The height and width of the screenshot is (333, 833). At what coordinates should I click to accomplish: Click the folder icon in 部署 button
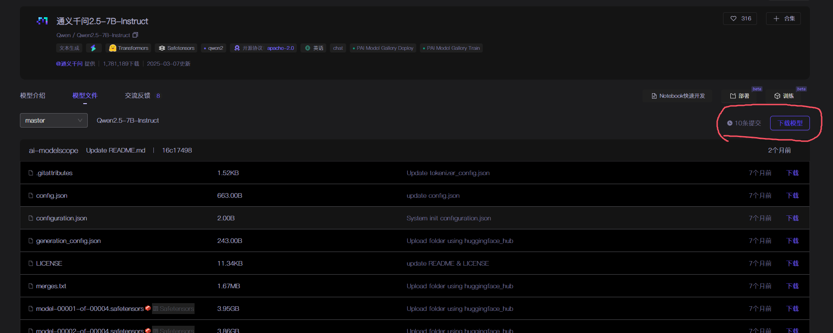733,96
